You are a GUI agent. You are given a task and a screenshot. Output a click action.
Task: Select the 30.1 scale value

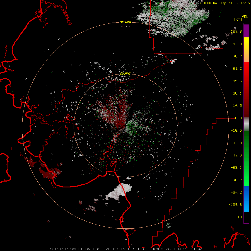(237, 93)
